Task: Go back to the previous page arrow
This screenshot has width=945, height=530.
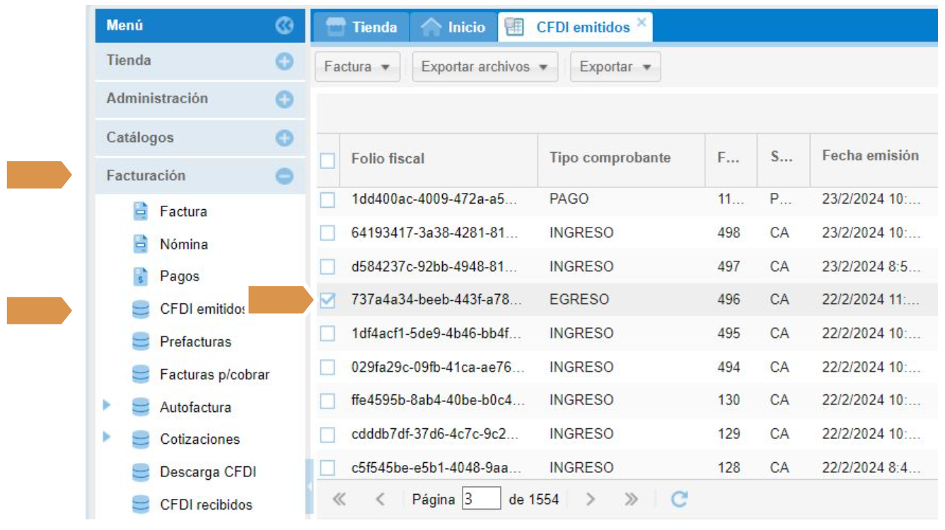Action: pos(380,500)
